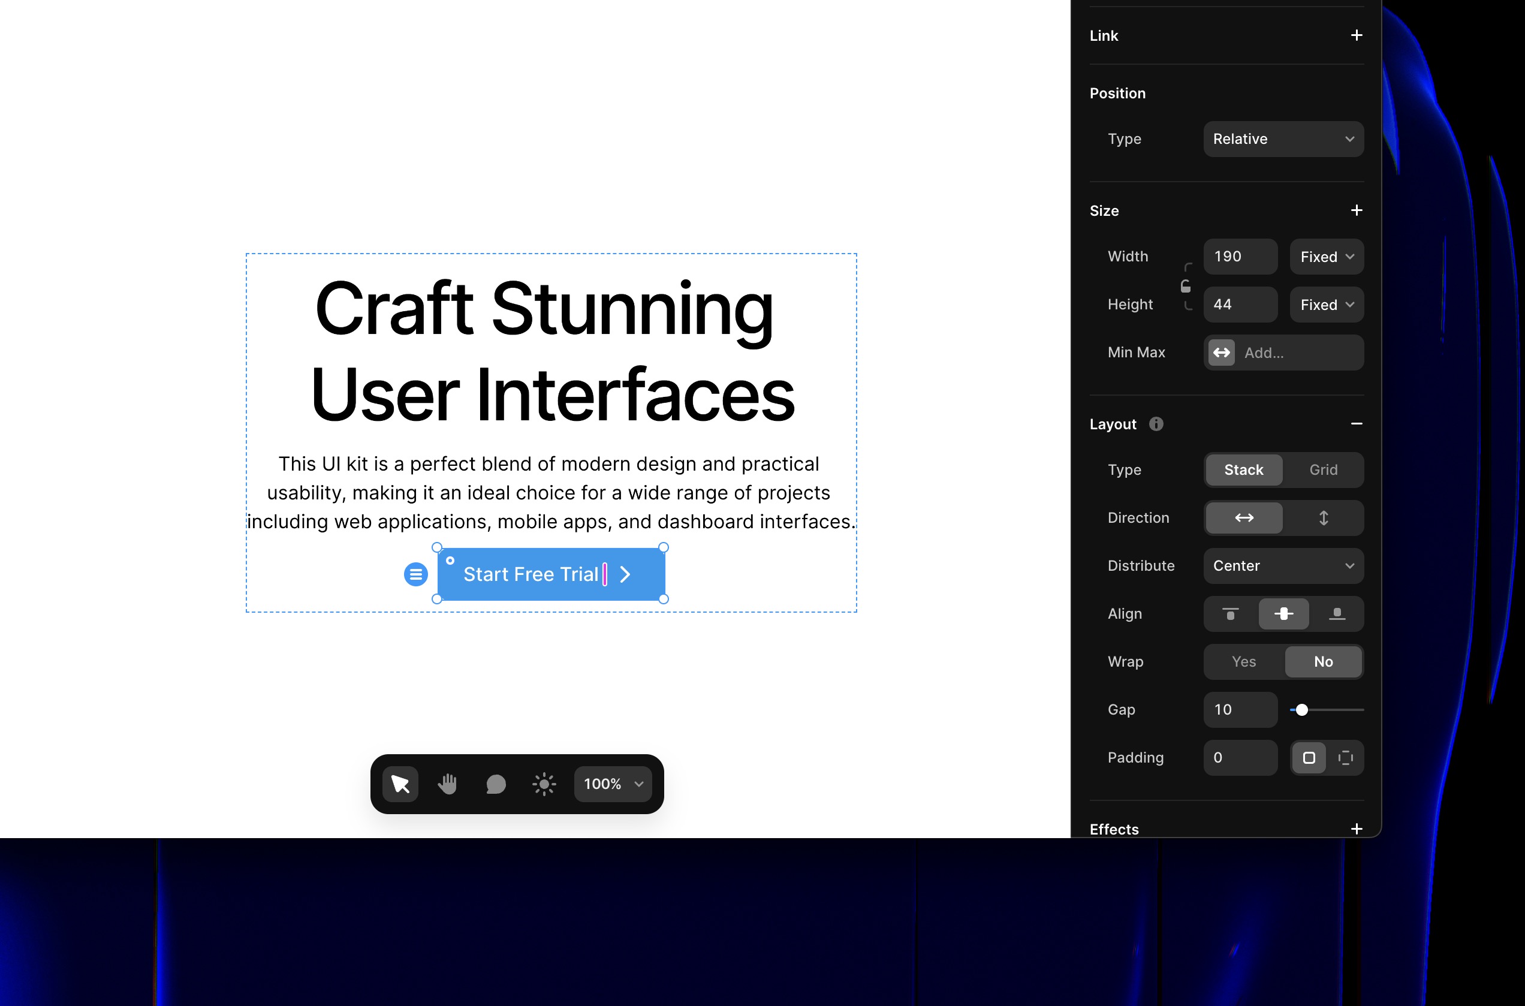Collapse Layout section with minus button
This screenshot has width=1525, height=1006.
[1357, 423]
